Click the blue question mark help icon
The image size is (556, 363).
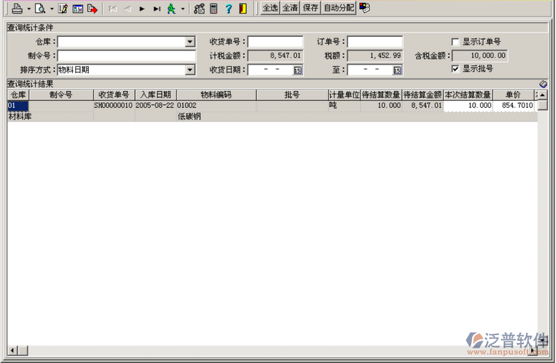click(229, 8)
